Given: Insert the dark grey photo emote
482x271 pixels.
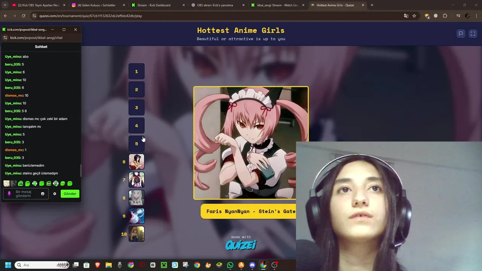Looking at the screenshot, I should 14,184.
